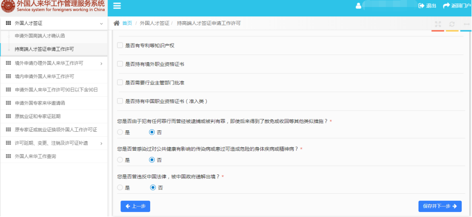This screenshot has height=217, width=472.
Task: Click the 退出 logout icon
Action: (x=421, y=6)
